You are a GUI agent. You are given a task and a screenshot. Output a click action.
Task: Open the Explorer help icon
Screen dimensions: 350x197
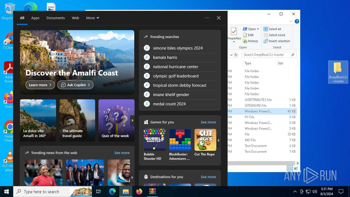point(297,21)
